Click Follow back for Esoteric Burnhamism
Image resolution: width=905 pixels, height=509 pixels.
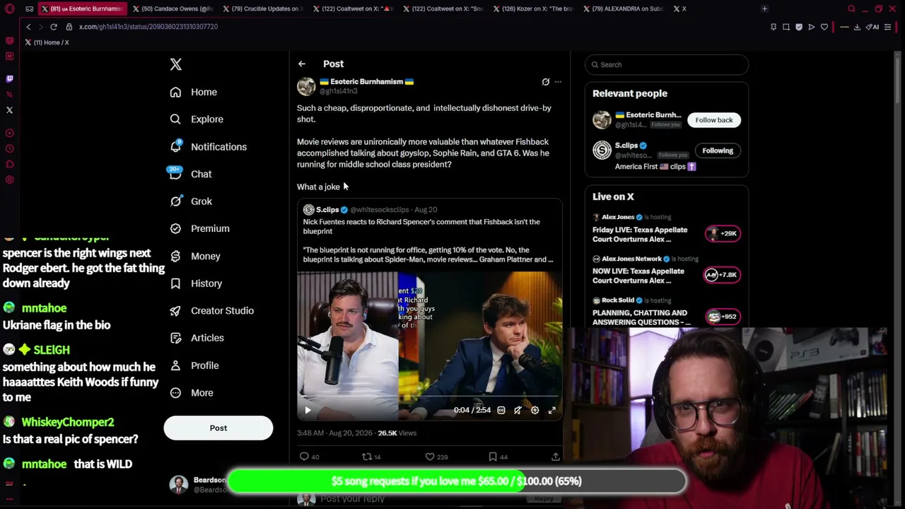tap(714, 120)
